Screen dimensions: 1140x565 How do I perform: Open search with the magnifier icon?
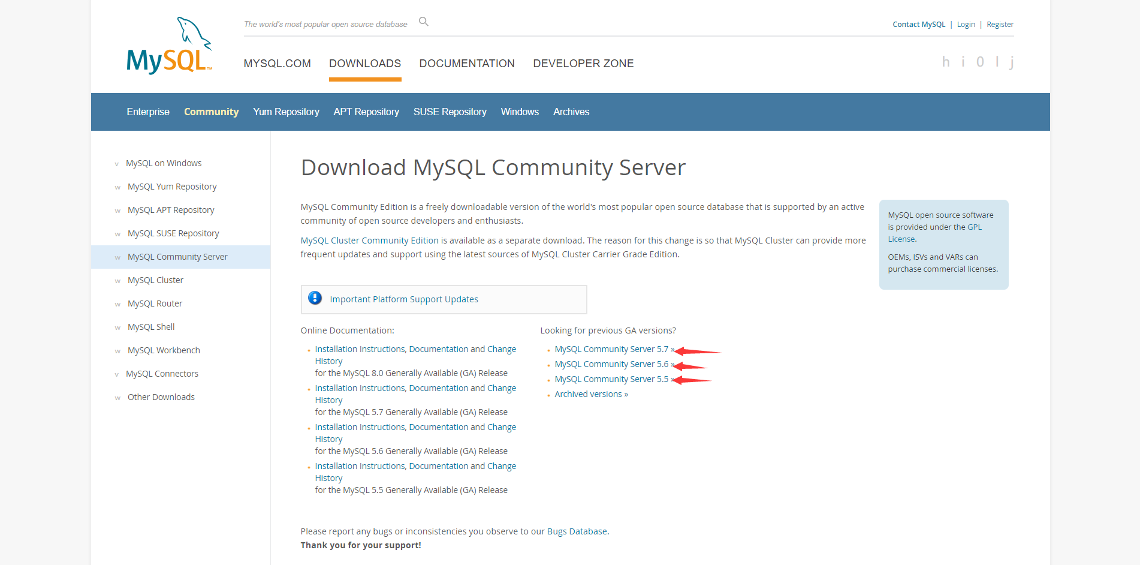pyautogui.click(x=424, y=22)
